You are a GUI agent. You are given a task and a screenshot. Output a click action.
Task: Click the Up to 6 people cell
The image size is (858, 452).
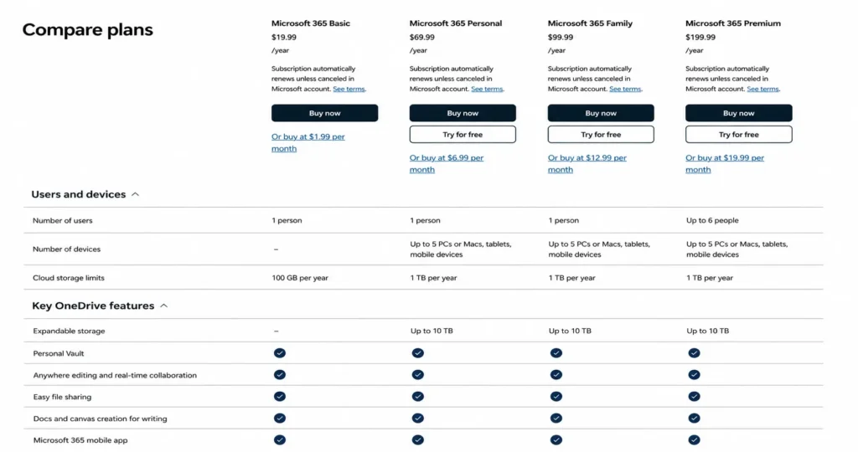(712, 221)
